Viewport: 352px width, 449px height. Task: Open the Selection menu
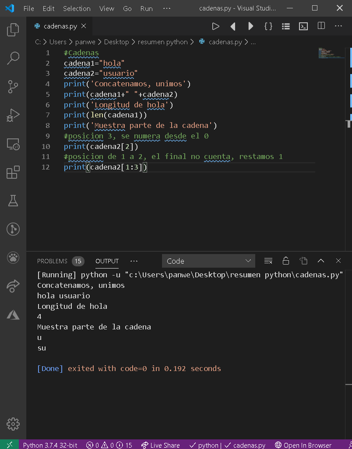click(77, 9)
